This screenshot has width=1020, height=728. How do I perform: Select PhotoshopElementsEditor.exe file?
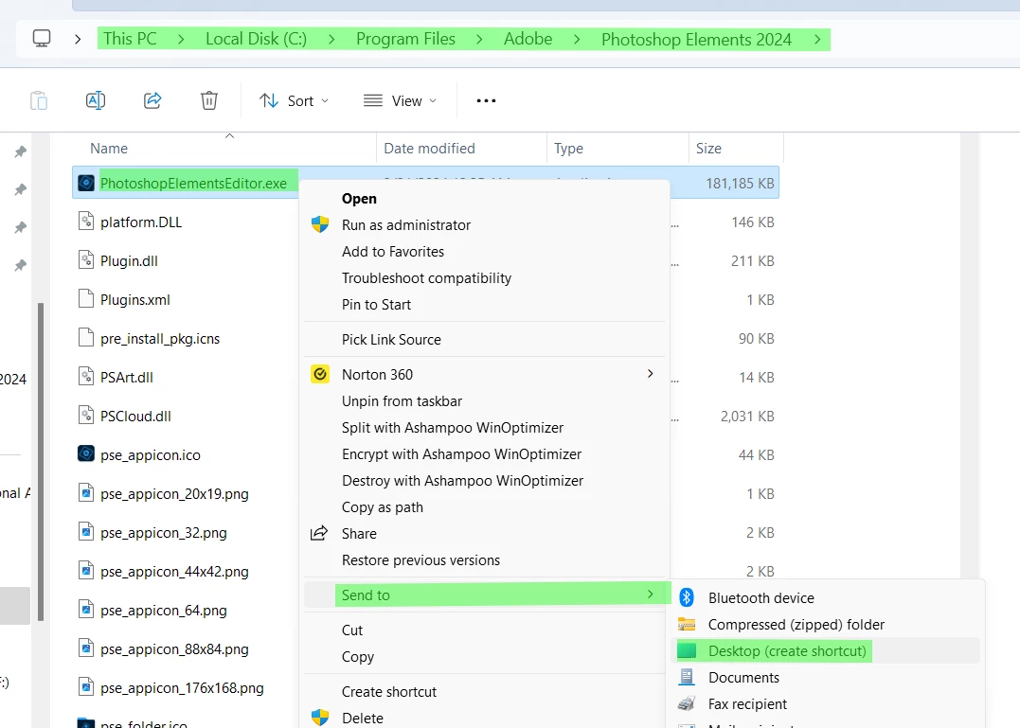tap(193, 184)
